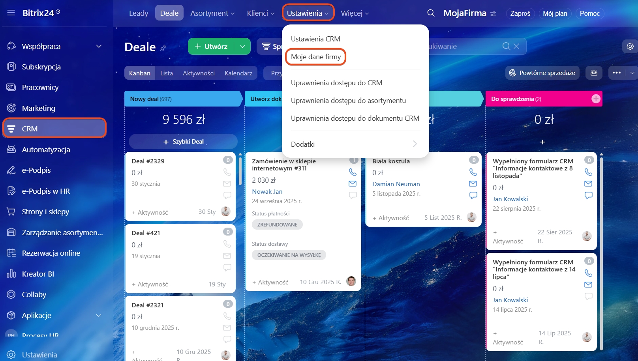Add a stage via the plus icon on Do sprawdzenia
This screenshot has height=361, width=638.
click(x=596, y=99)
